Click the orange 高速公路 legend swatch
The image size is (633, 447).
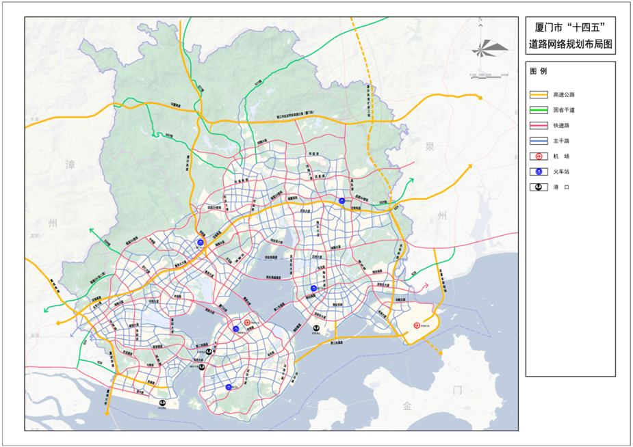539,95
